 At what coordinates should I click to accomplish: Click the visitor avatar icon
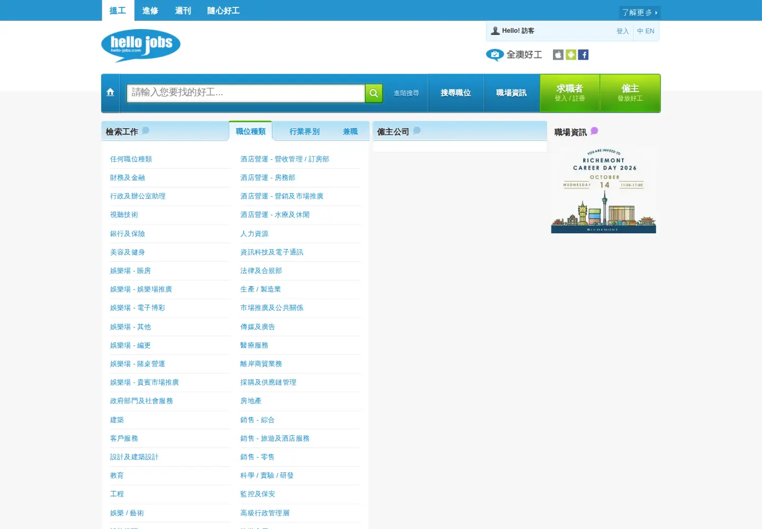pos(495,31)
